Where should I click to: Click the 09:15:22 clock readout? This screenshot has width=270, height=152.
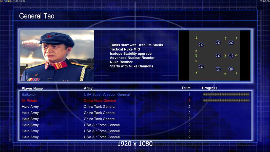(x=20, y=1)
